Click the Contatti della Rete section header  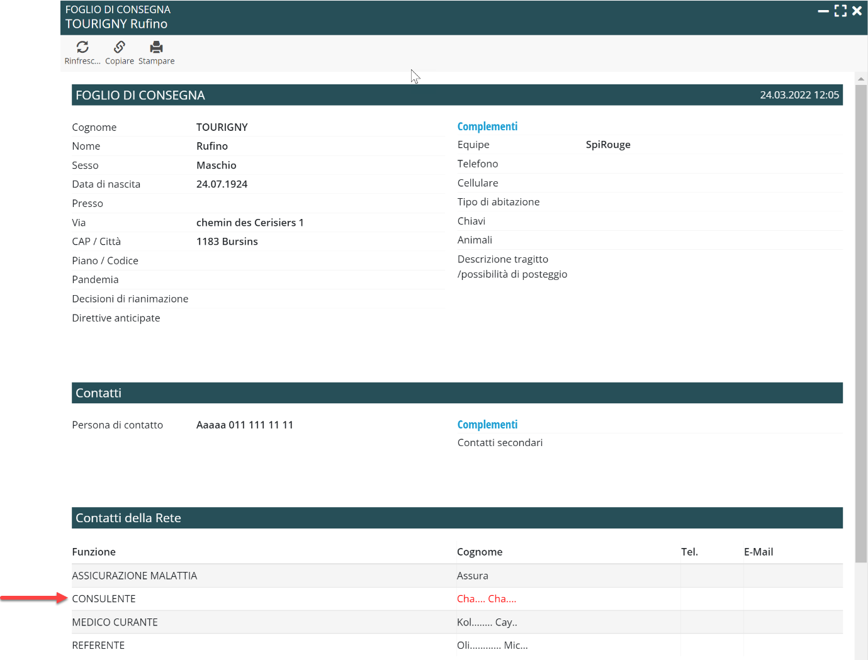tap(128, 518)
